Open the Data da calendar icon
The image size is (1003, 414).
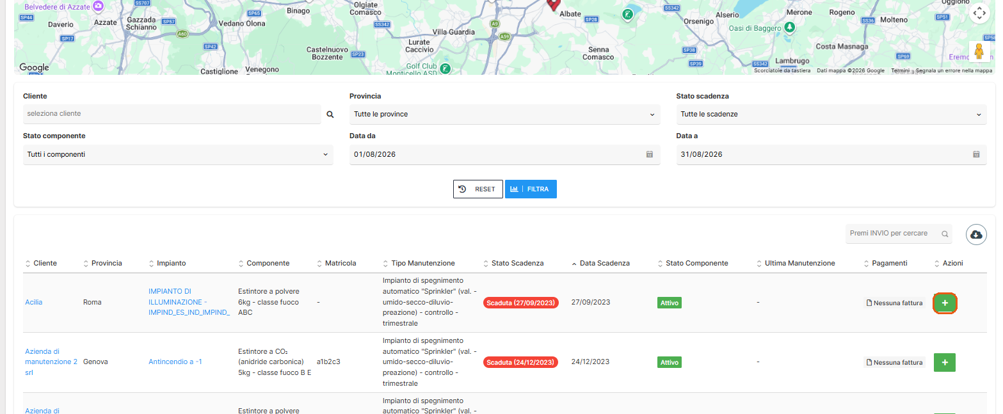(x=649, y=154)
